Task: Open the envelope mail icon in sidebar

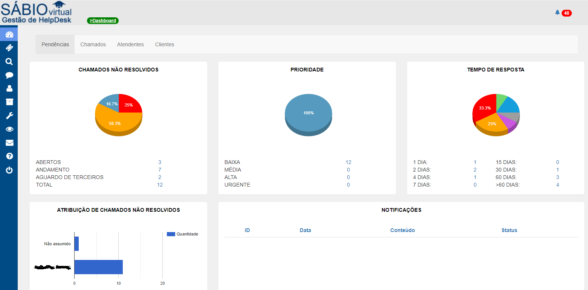Action: (x=9, y=143)
